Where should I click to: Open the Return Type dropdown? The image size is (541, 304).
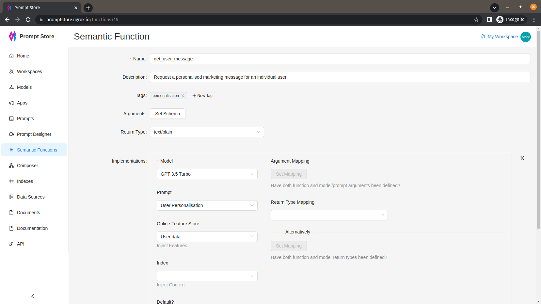(x=207, y=132)
